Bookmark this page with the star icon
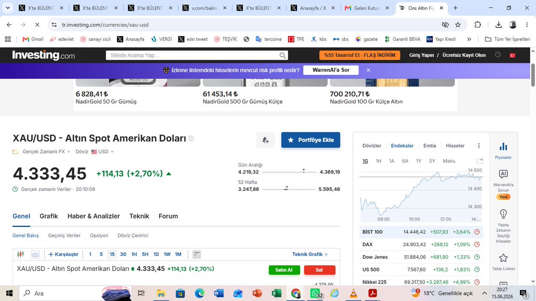 pyautogui.click(x=458, y=25)
